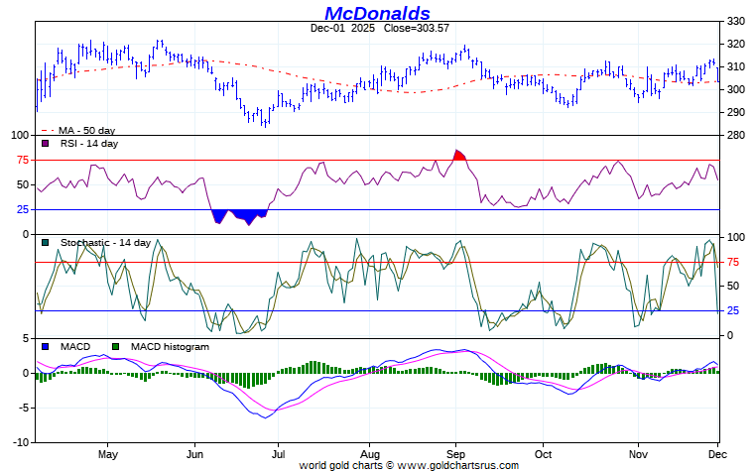Click the blue oversold RSI shaded area

click(x=239, y=216)
